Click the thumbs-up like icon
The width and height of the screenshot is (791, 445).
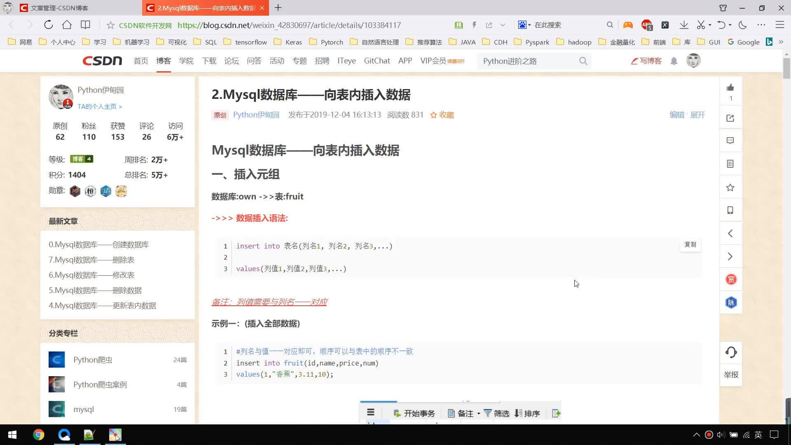pyautogui.click(x=730, y=87)
